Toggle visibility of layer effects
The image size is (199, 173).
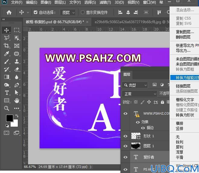pos(138,122)
